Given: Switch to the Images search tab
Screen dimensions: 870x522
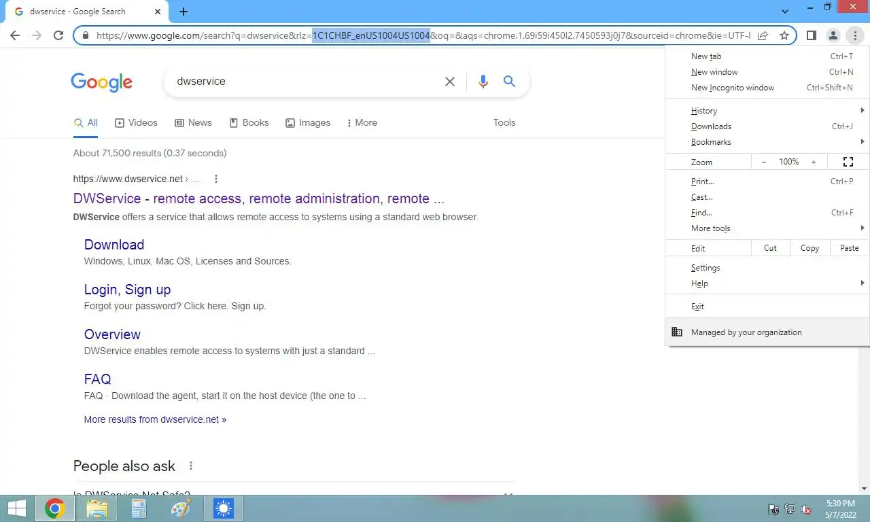Looking at the screenshot, I should coord(308,123).
